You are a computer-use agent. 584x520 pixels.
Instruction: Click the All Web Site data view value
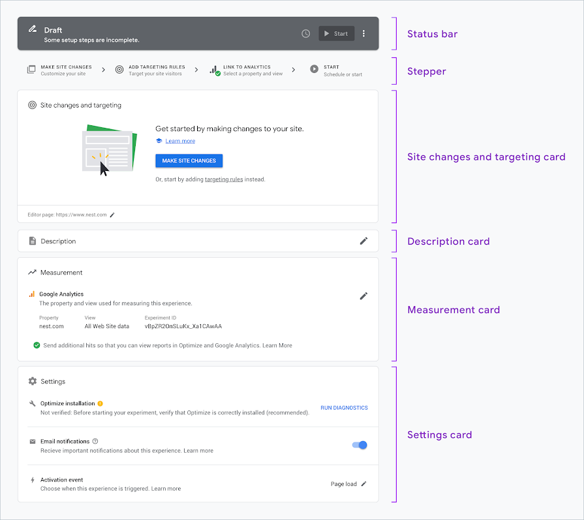click(107, 326)
